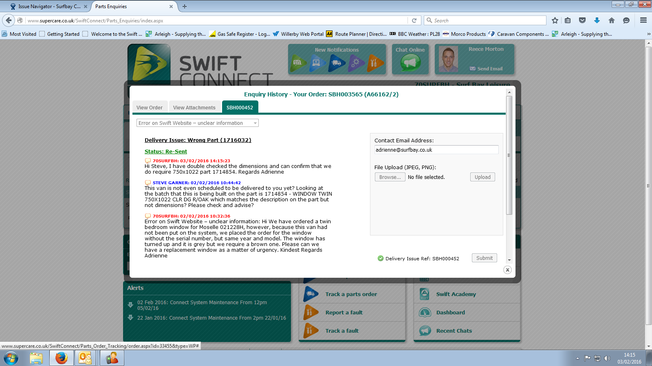The image size is (652, 366).
Task: Open Windows Explorer from the taskbar
Action: pos(36,358)
